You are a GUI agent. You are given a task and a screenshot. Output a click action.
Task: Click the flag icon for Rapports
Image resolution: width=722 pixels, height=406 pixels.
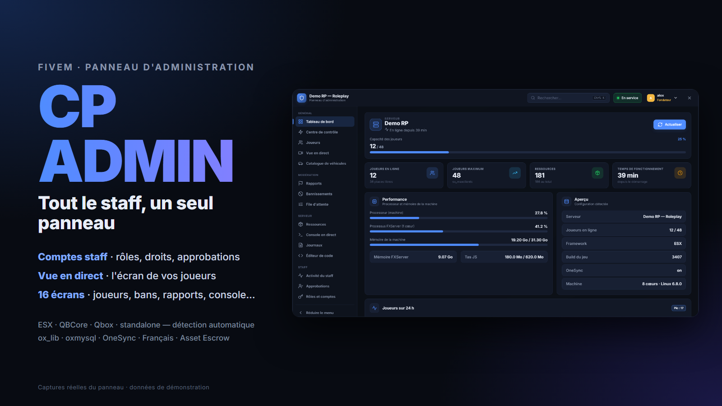[301, 184]
